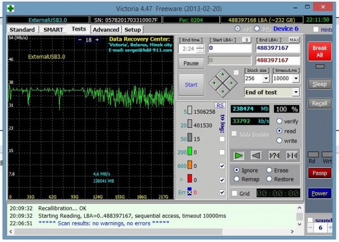The image size is (339, 242).
Task: Switch to the SMART tab
Action: tap(52, 29)
